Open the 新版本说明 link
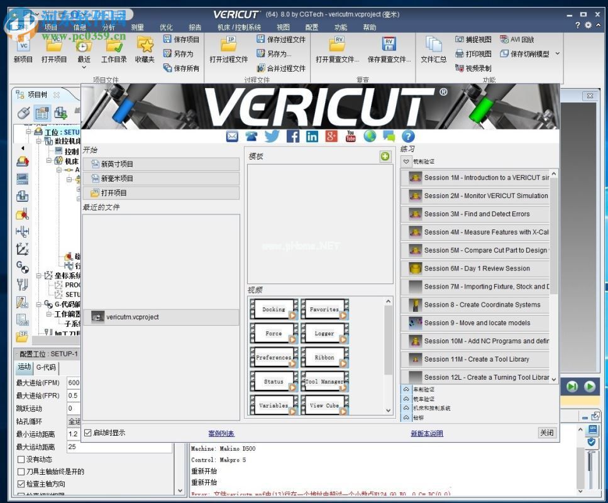Image resolution: width=608 pixels, height=503 pixels. [x=426, y=433]
